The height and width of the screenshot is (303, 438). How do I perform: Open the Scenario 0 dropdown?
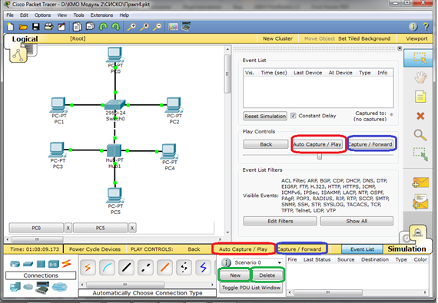pos(258,262)
